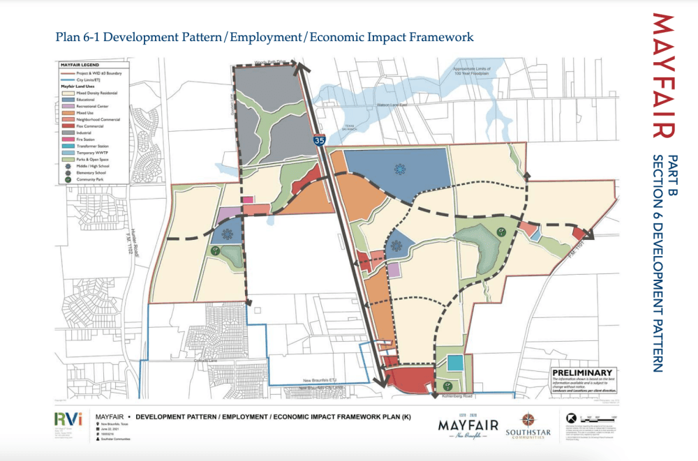Click the 100 Year Floodplain annotation
Viewport: 698px width, 461px height.
472,71
